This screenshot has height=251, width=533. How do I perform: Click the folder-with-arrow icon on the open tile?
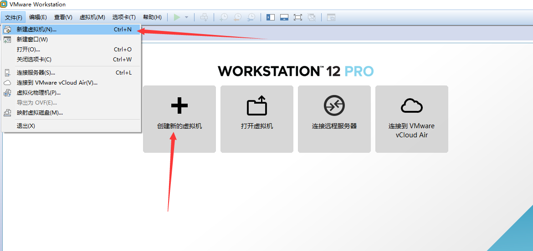click(257, 105)
